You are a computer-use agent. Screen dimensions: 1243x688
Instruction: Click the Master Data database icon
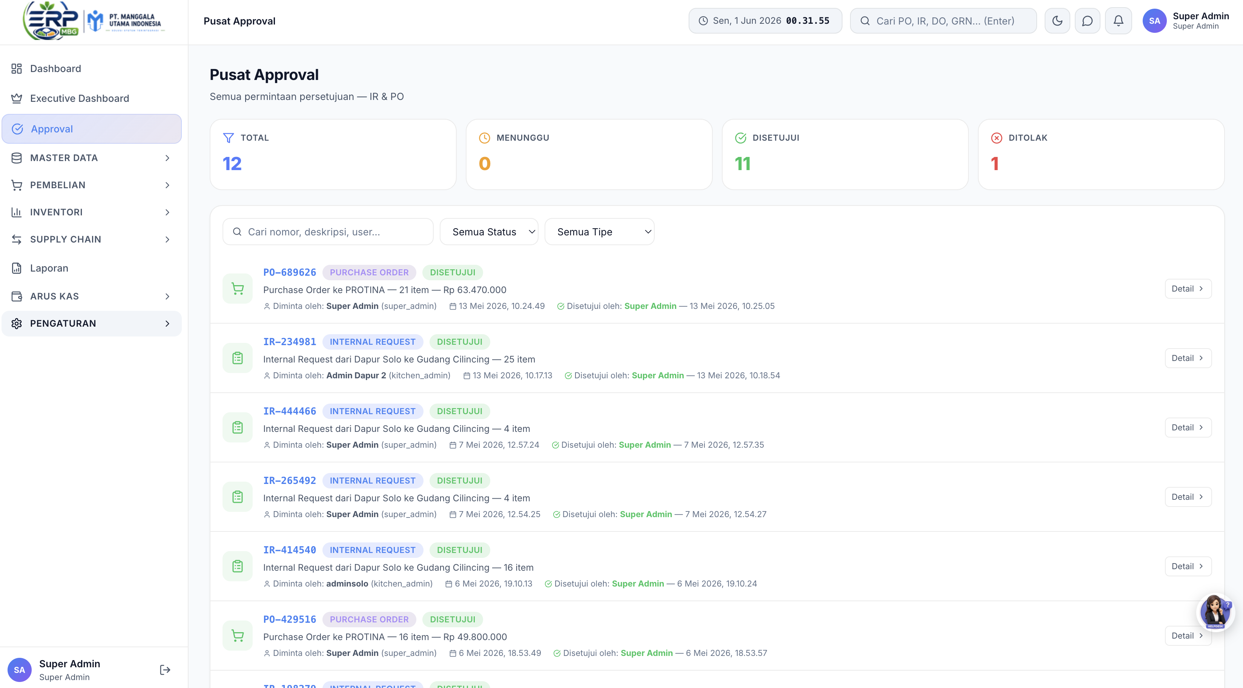click(17, 158)
